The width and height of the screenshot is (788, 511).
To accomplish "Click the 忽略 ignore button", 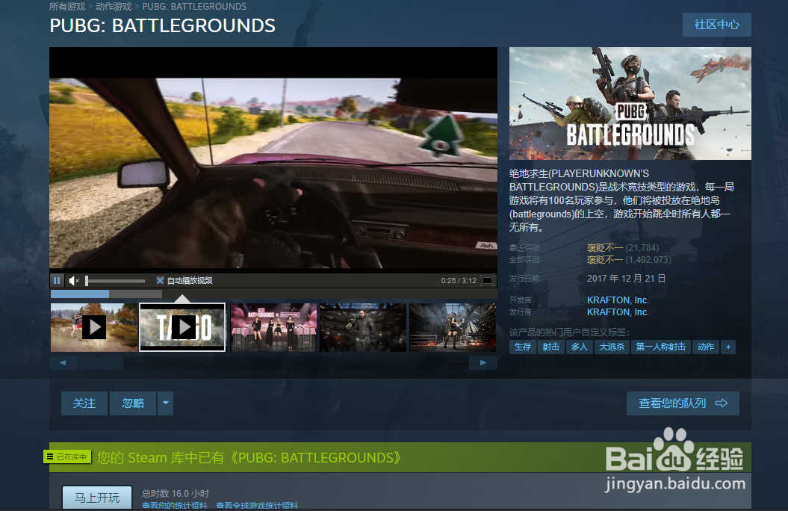I will click(133, 403).
